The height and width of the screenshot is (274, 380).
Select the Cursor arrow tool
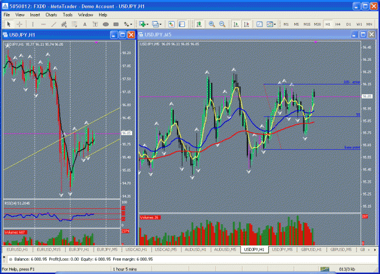9,24
